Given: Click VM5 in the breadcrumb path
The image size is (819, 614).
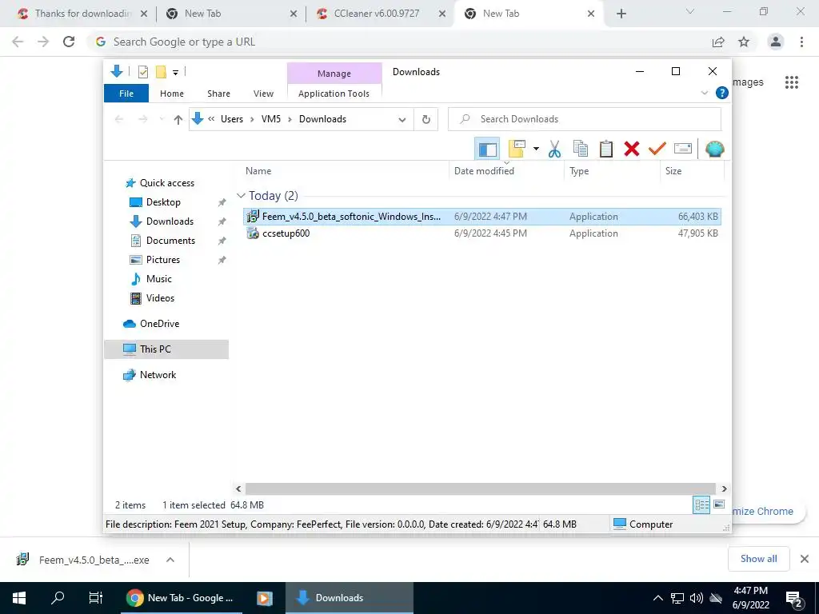Looking at the screenshot, I should pos(271,119).
